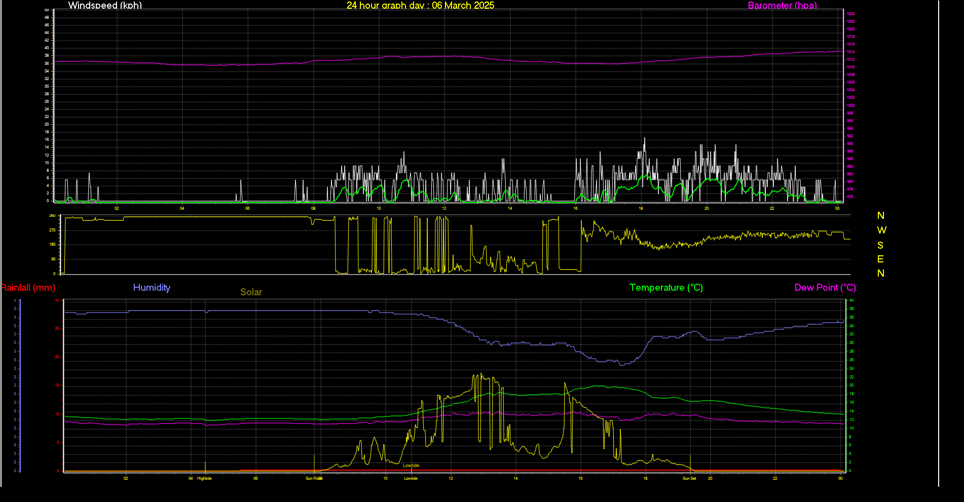Click hour '12' on the windspeed chart's time axis
This screenshot has width=964, height=502.
[444, 208]
